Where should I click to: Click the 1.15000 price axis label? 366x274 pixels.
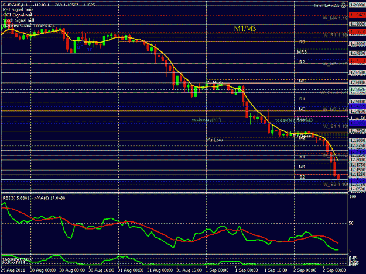point(357,102)
